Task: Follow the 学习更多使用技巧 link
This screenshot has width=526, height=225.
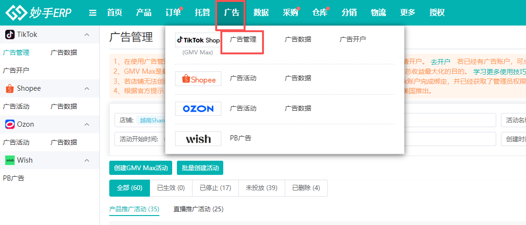Action: [500, 72]
